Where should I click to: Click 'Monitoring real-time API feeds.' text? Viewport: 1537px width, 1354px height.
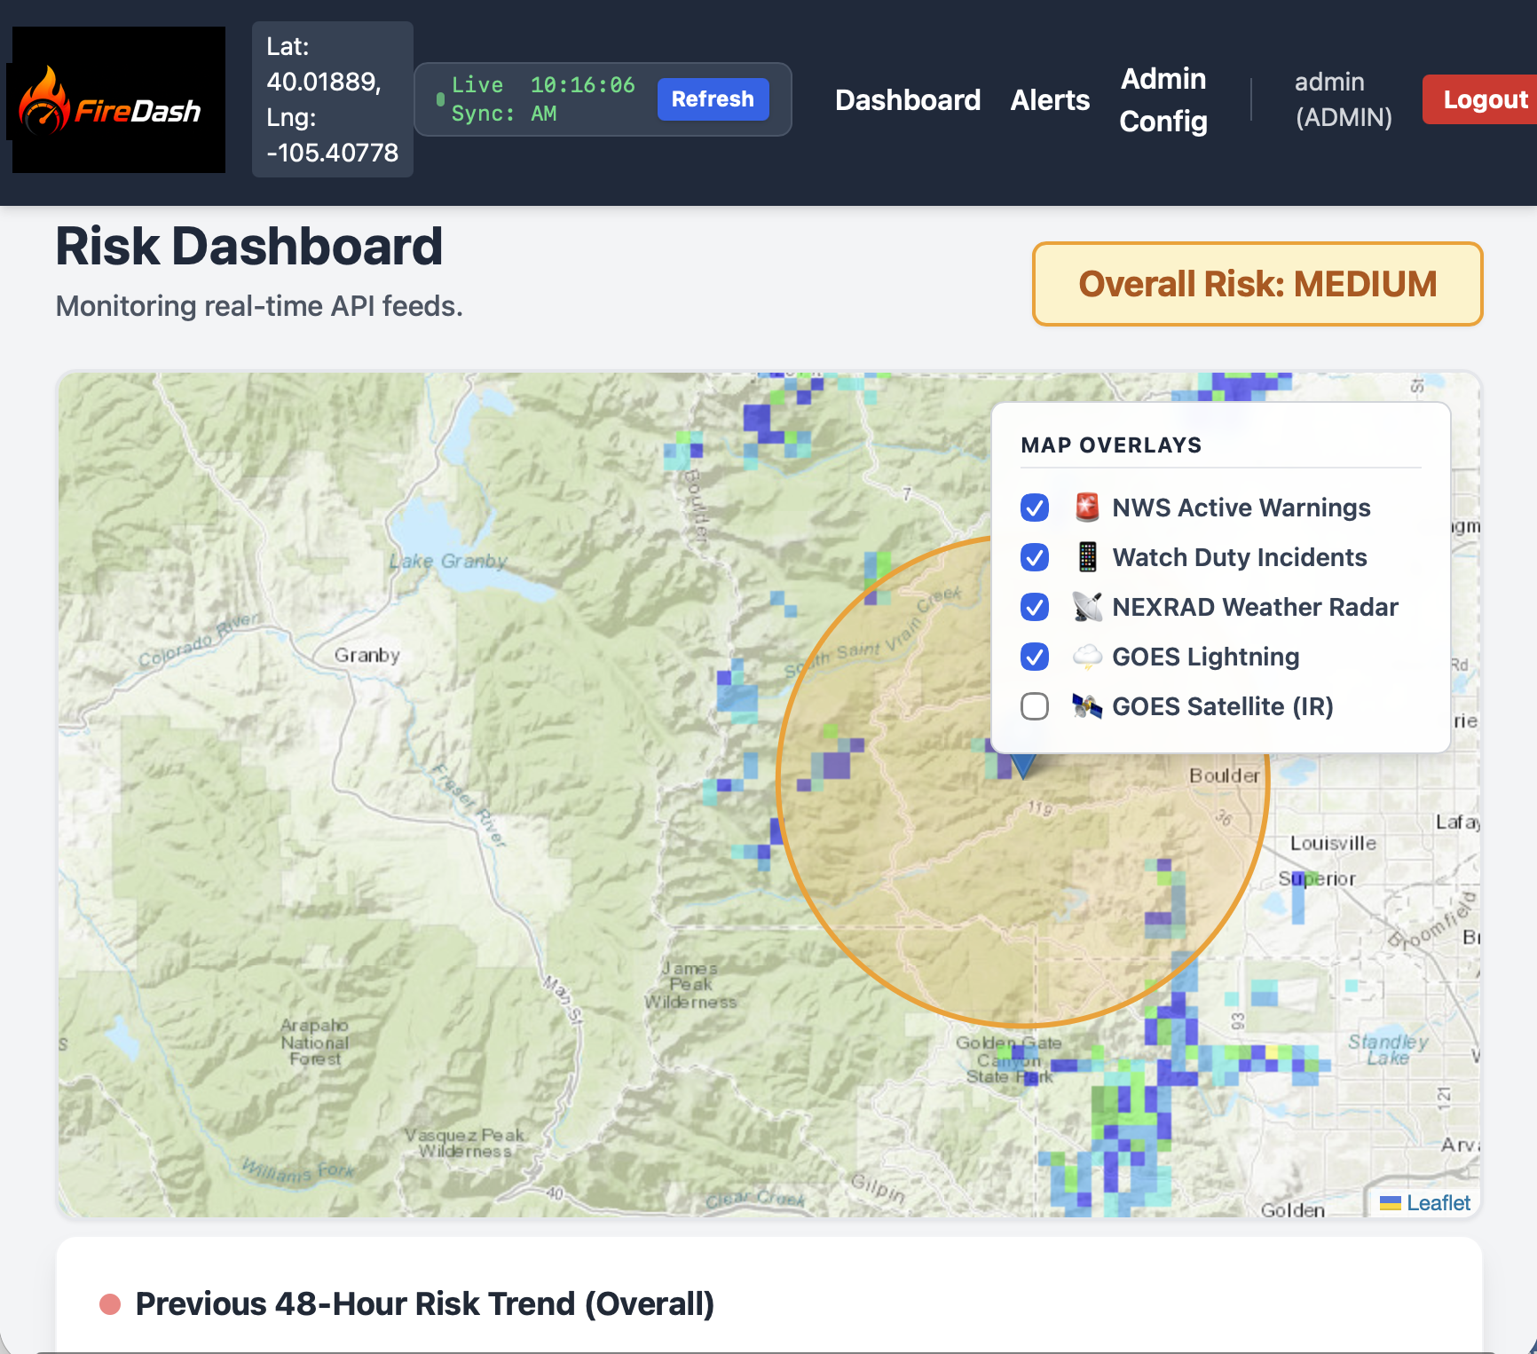[259, 306]
